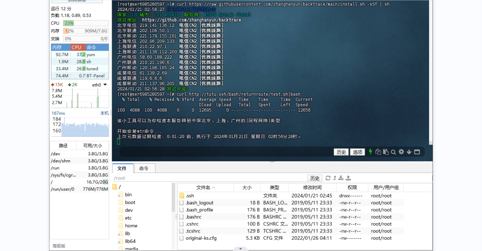The image size is (482, 251).
Task: Click the dev folder icon in tree
Action: [120, 210]
